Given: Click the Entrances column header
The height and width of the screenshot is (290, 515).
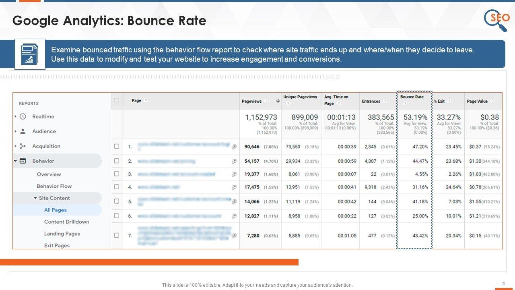Looking at the screenshot, I should (x=371, y=101).
